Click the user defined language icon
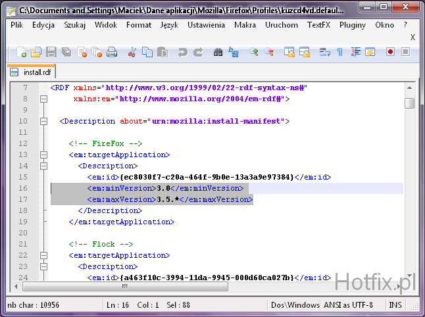The width and height of the screenshot is (425, 317). tap(370, 52)
